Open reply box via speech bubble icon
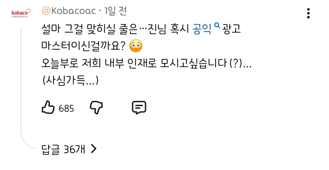Screen dimensions: 329x170 click(139, 108)
